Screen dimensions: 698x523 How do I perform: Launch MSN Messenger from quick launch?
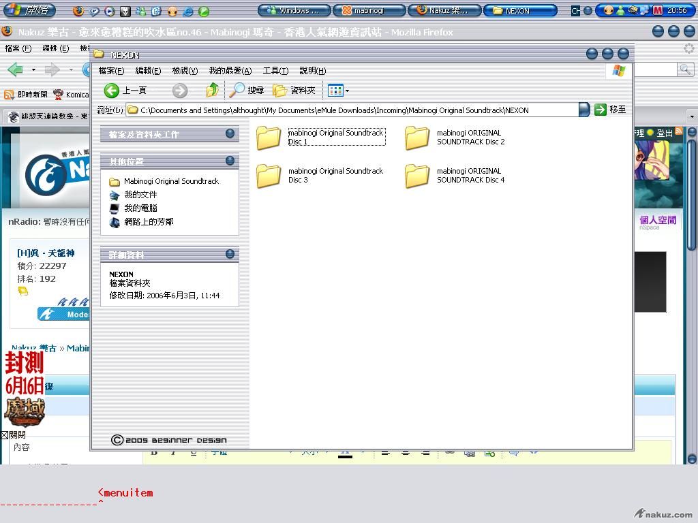140,12
